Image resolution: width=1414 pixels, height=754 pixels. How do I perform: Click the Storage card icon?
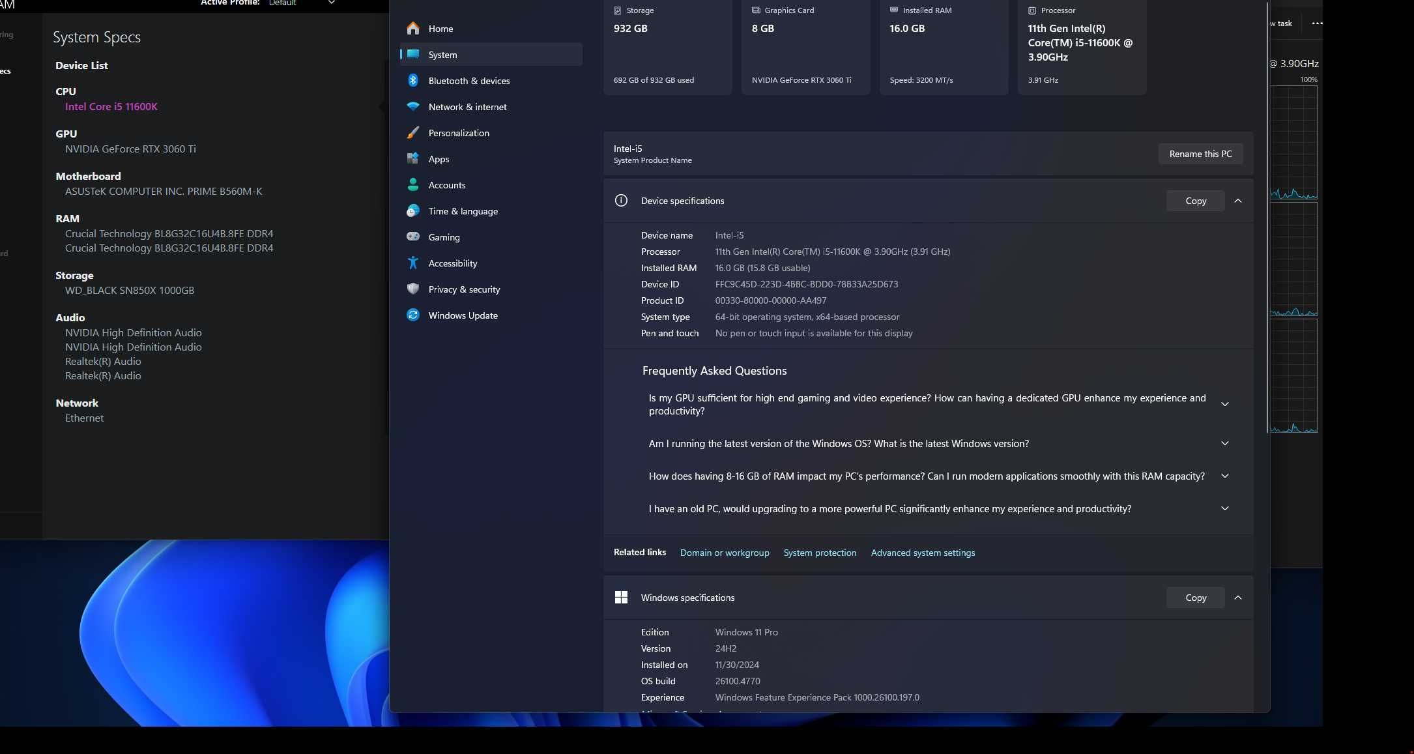(618, 10)
